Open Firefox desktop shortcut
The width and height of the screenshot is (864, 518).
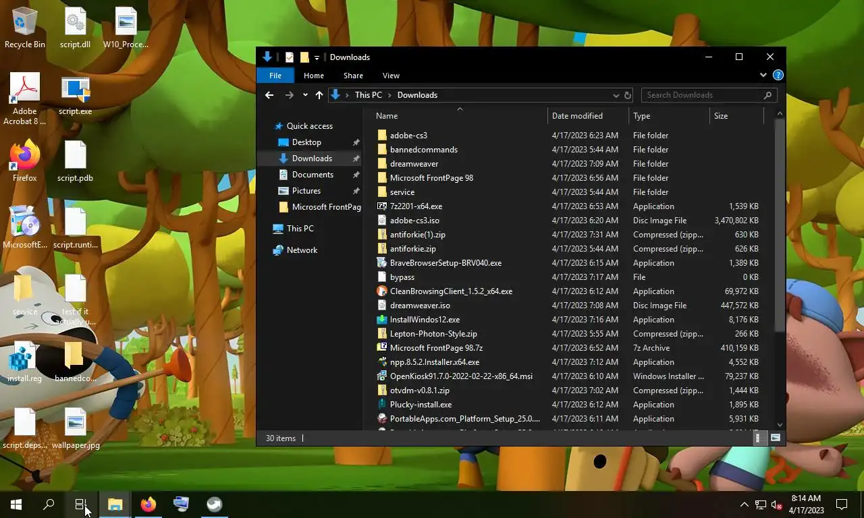[25, 161]
